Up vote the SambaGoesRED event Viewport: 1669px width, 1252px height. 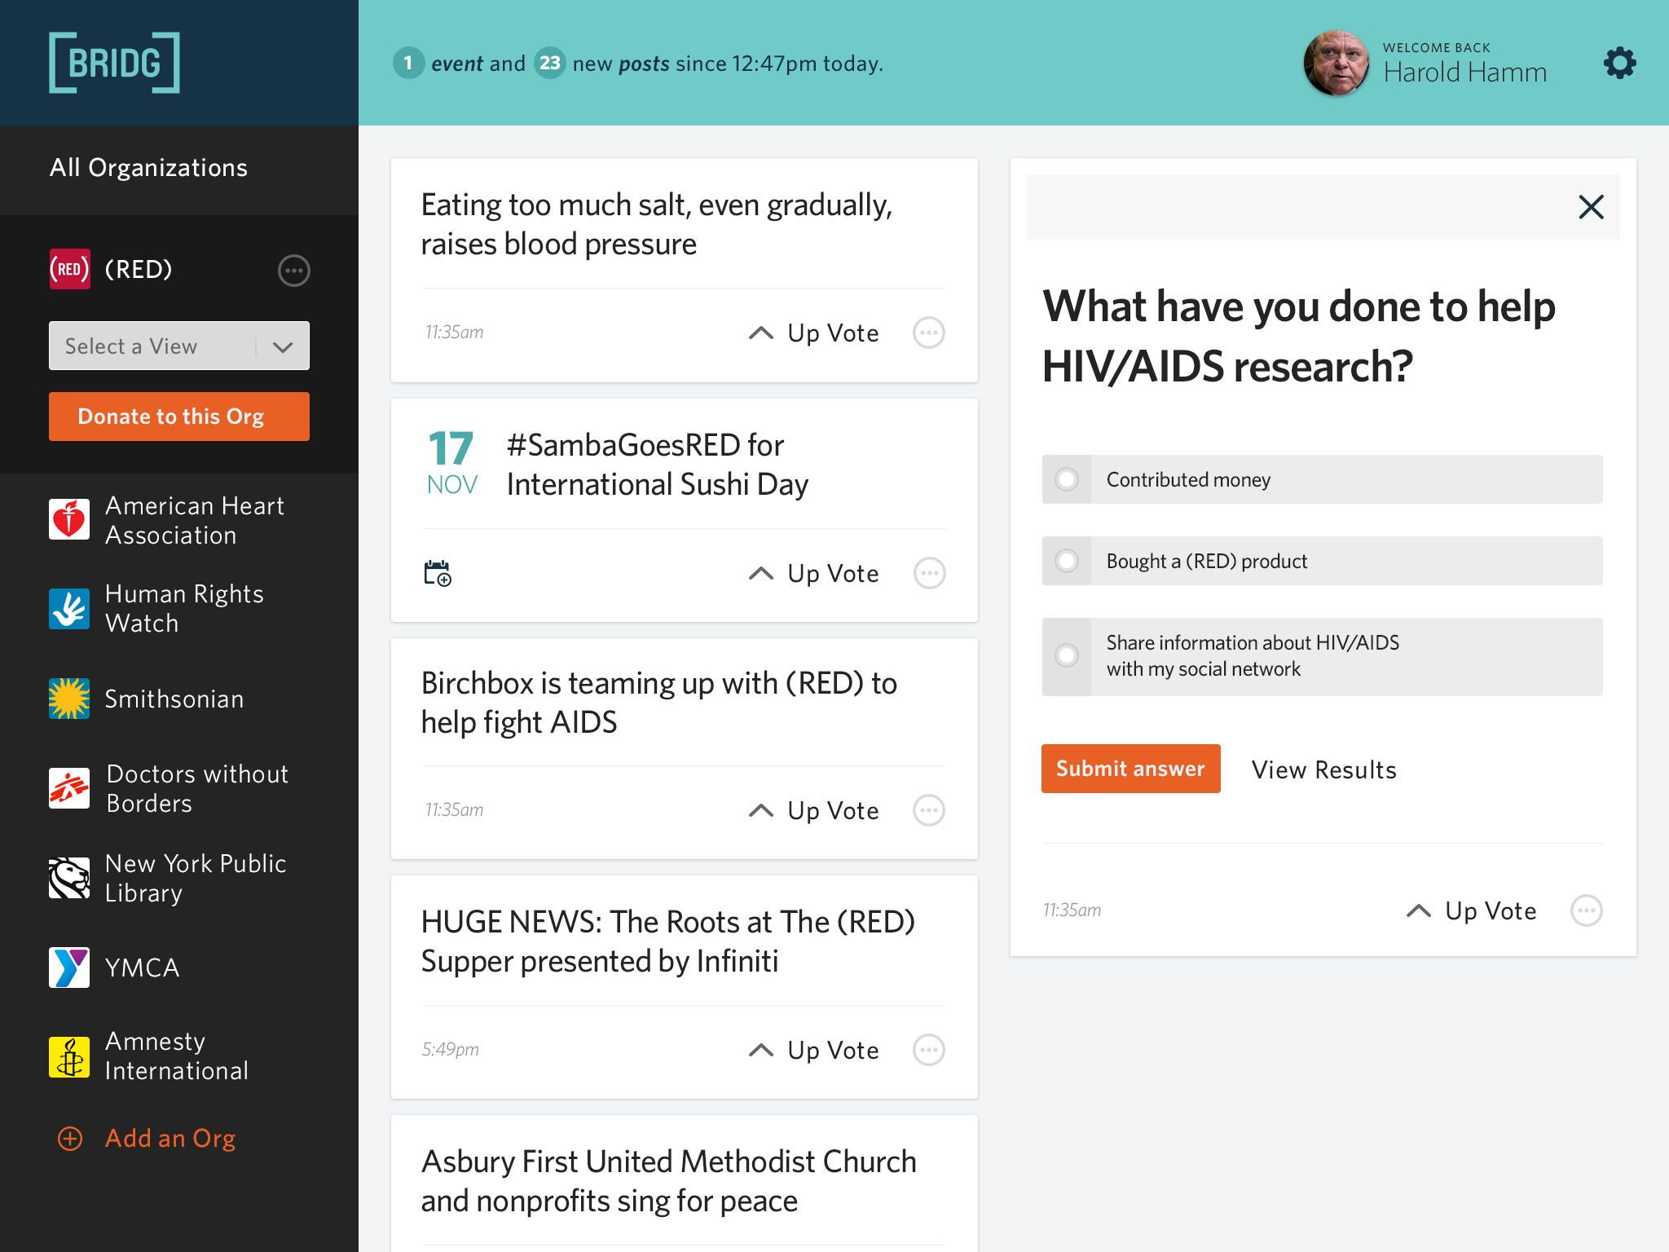[x=813, y=573]
